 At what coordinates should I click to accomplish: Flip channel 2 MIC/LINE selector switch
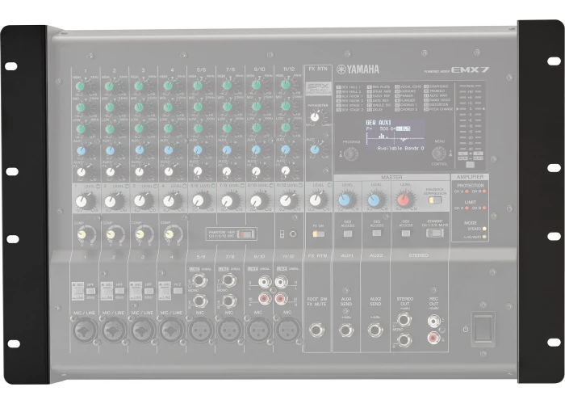click(107, 292)
